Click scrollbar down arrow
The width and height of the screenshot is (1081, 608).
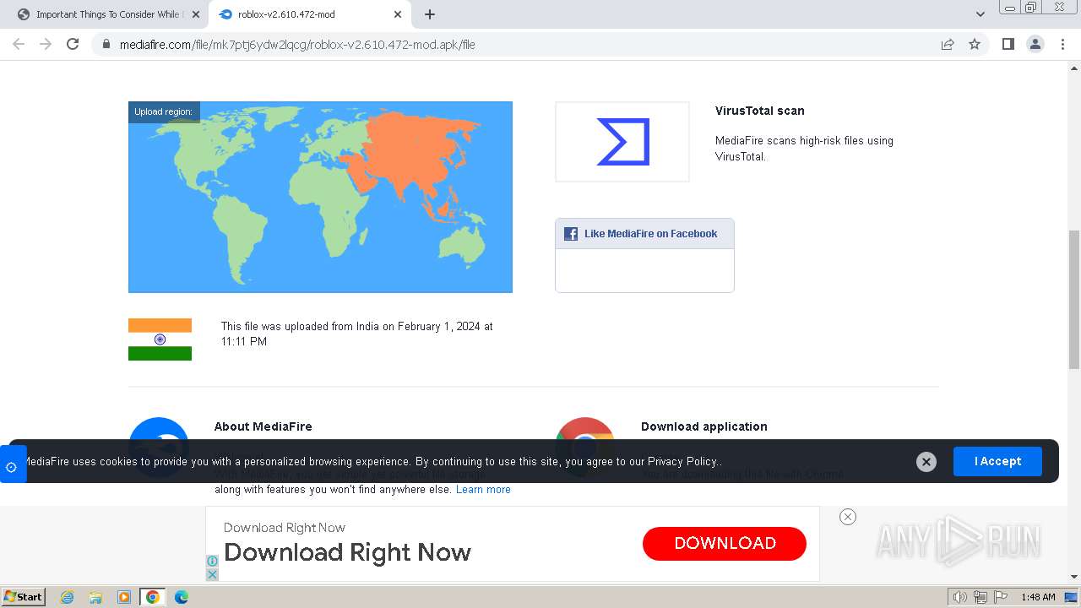[x=1074, y=578]
